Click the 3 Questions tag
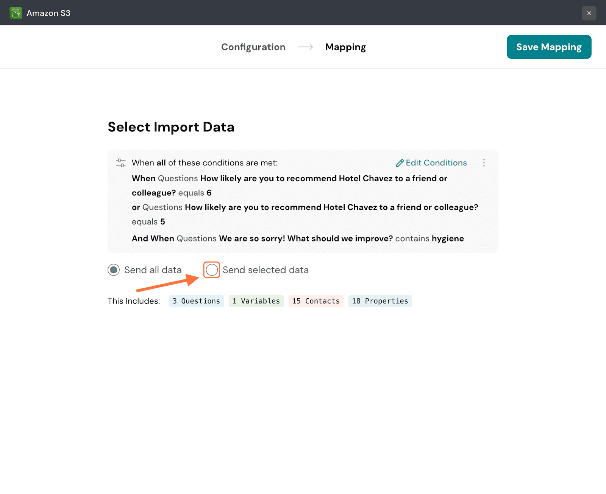This screenshot has width=606, height=494. tap(196, 301)
